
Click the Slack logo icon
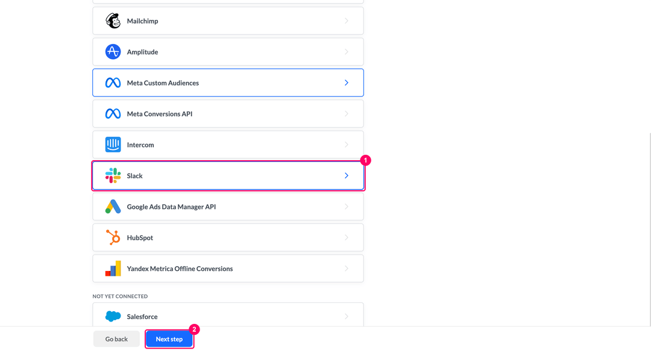pyautogui.click(x=113, y=176)
